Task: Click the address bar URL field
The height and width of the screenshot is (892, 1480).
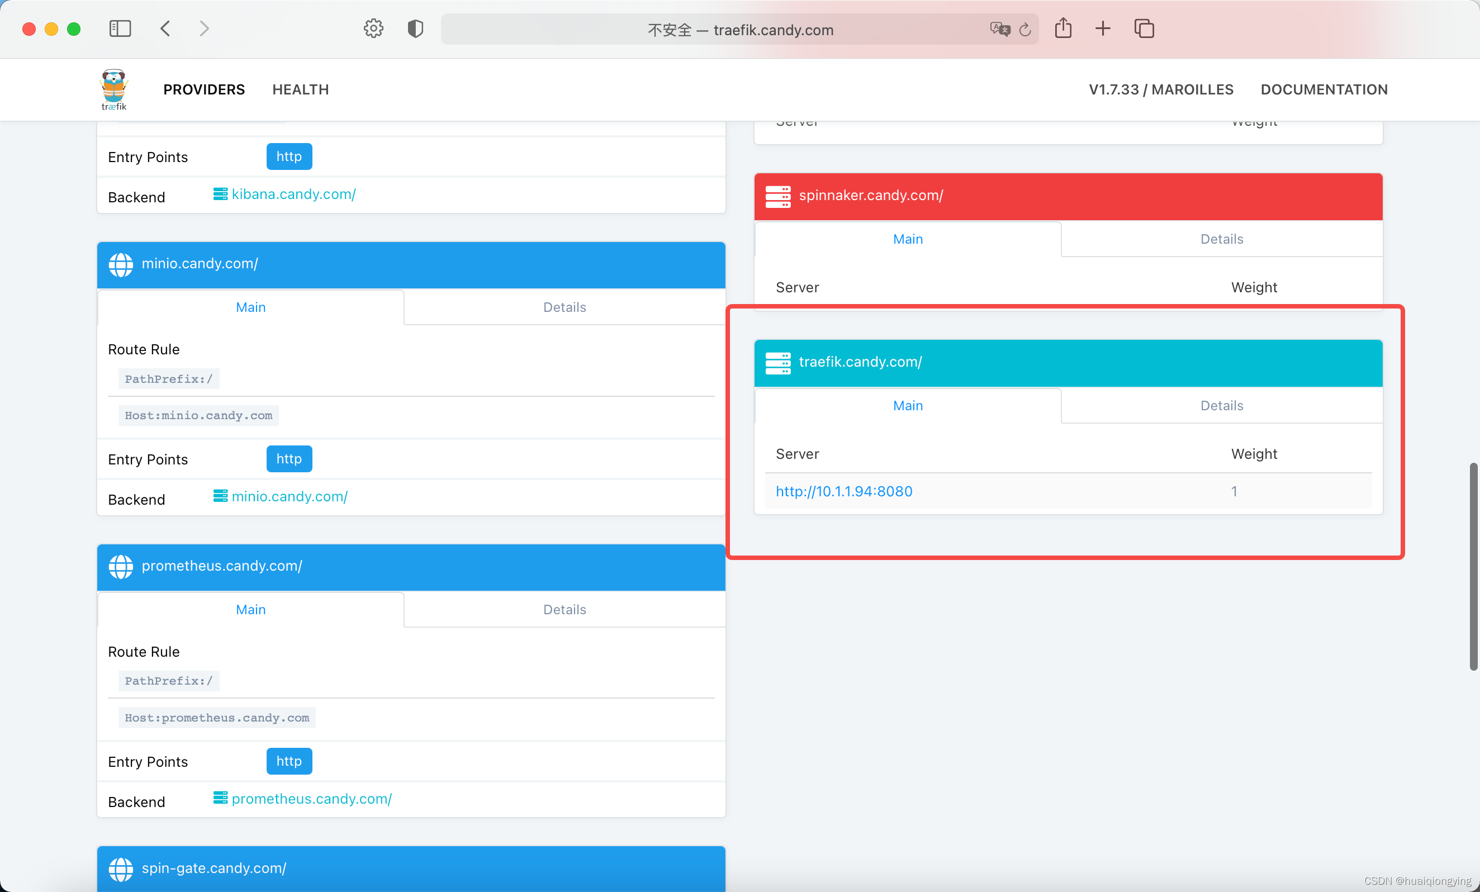Action: pos(740,30)
